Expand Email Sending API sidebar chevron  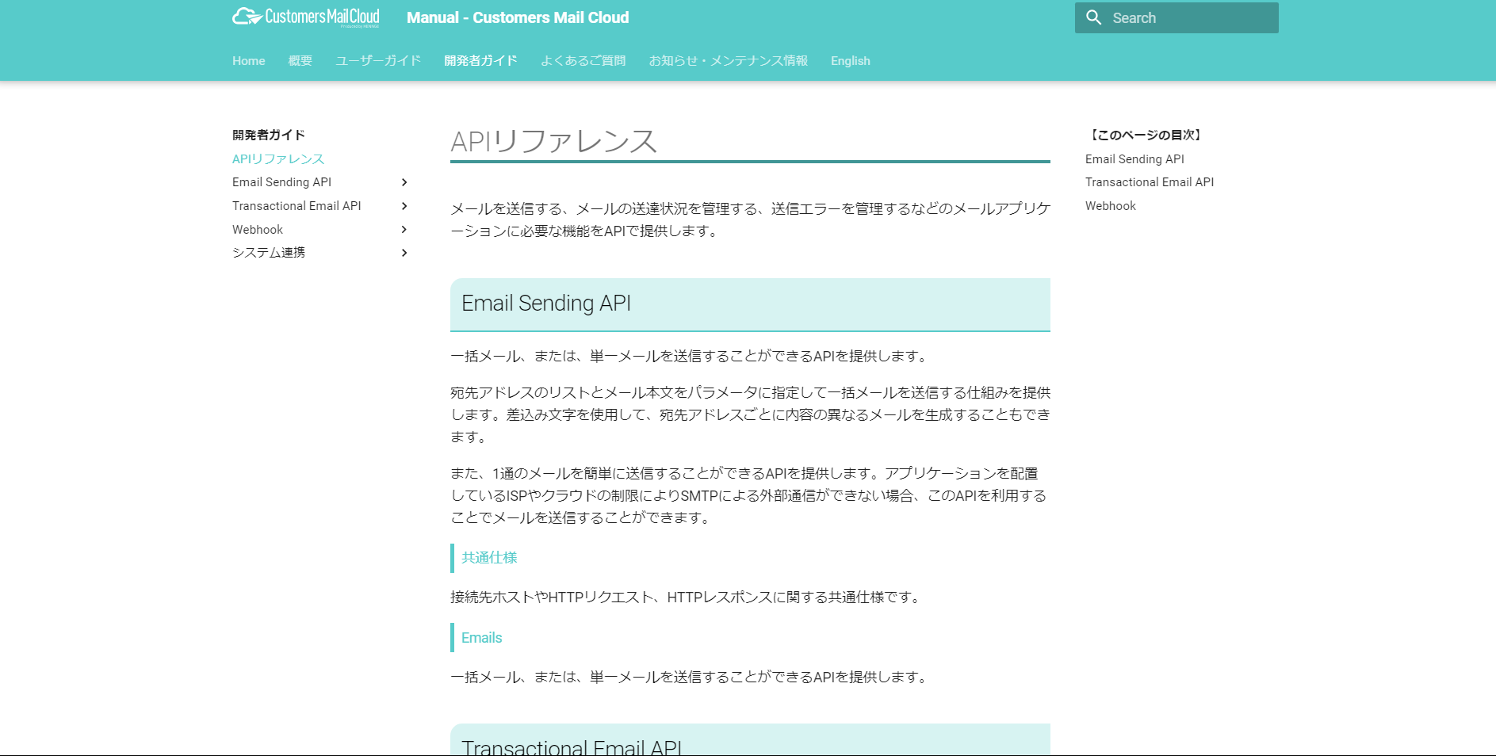click(404, 182)
